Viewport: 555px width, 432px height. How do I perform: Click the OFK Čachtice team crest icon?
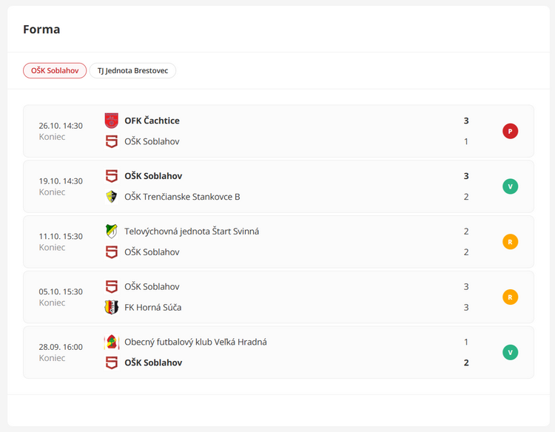click(x=112, y=121)
